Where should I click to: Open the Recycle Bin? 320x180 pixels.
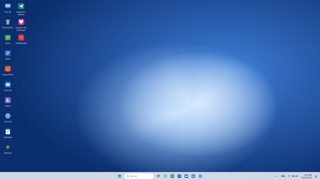(8, 24)
